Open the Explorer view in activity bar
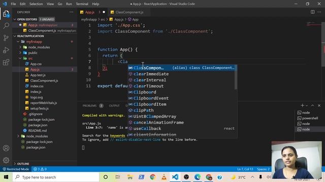The image size is (325, 182). click(x=6, y=14)
